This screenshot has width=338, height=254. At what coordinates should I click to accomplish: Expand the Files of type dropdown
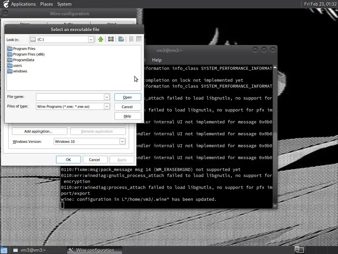point(107,106)
